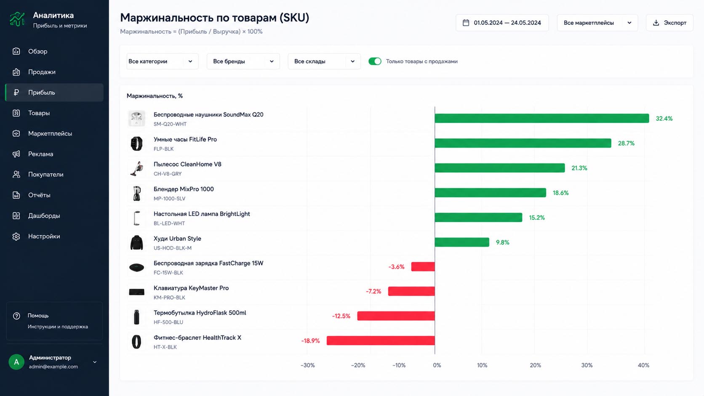Select the Прибыль menu item
This screenshot has width=704, height=396.
tap(54, 93)
